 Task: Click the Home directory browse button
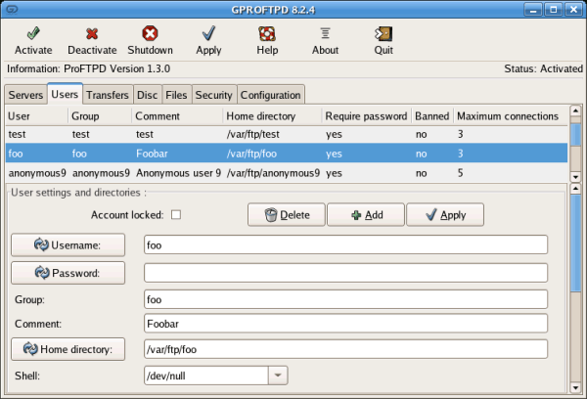68,349
